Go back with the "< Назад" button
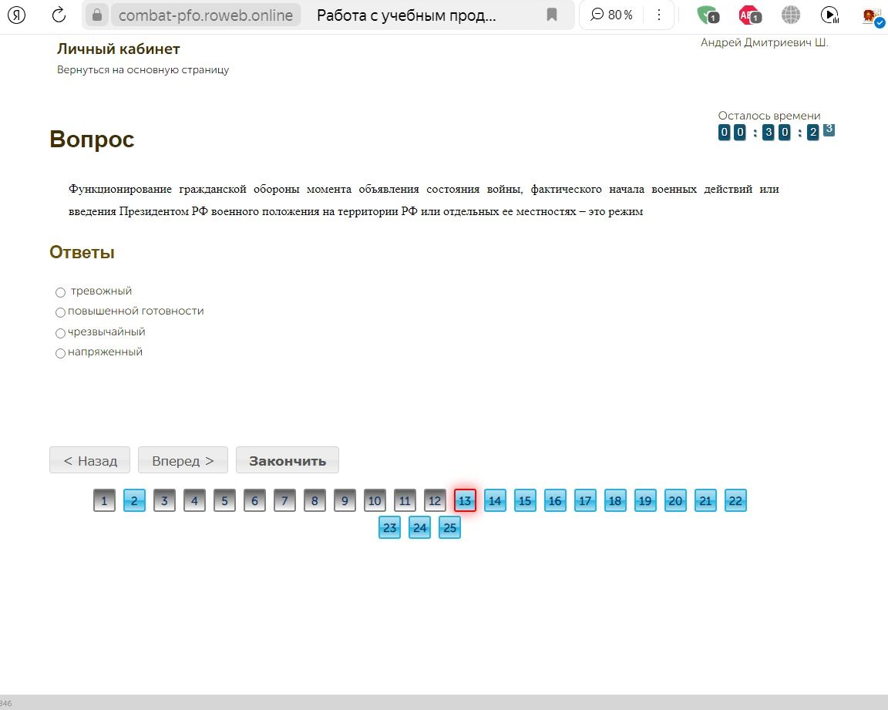This screenshot has height=710, width=888. click(x=90, y=460)
